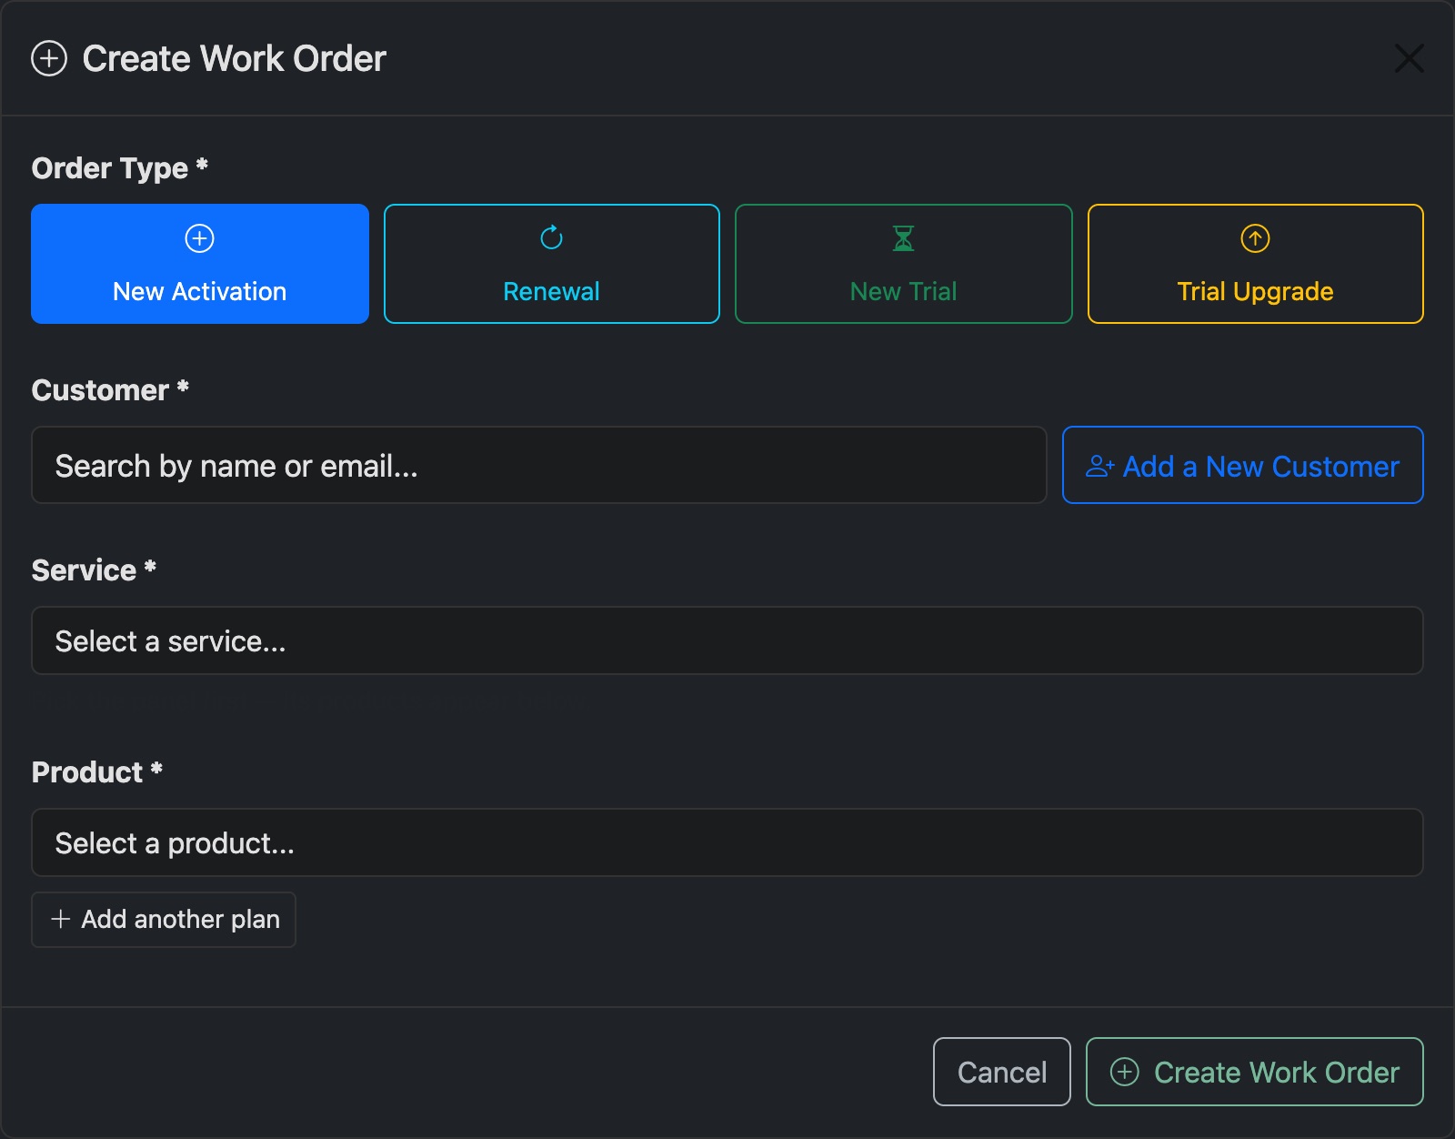The width and height of the screenshot is (1455, 1139).
Task: Open the Select a product dropdown
Action: tap(727, 842)
